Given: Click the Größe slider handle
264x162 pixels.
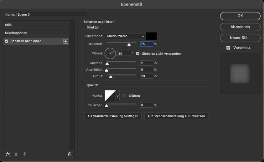Looking at the screenshot, I should (x=111, y=77).
